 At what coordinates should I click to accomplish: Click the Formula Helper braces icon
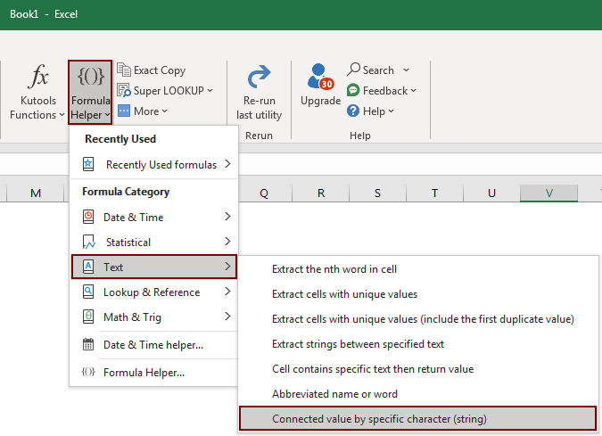(91, 76)
